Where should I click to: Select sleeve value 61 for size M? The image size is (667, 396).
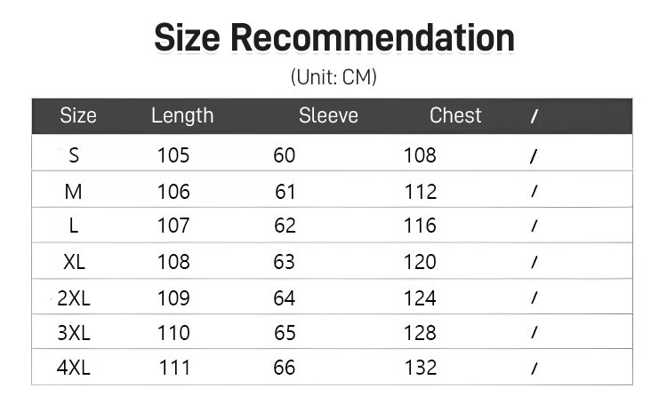point(285,192)
